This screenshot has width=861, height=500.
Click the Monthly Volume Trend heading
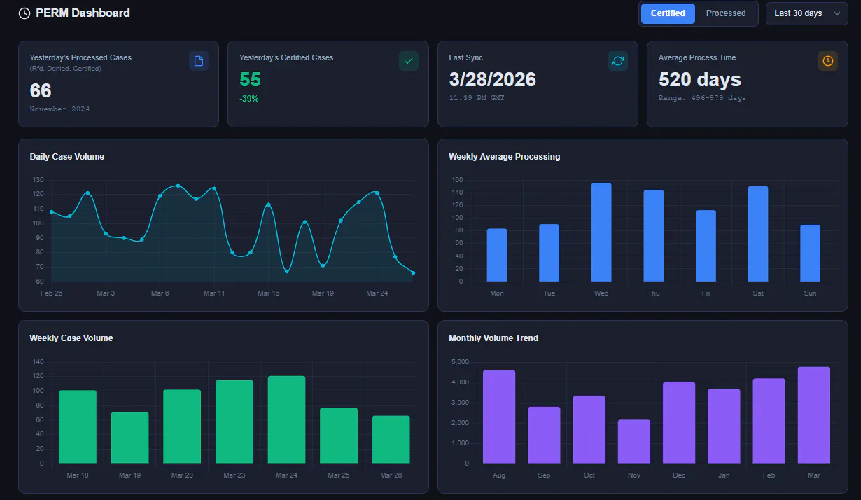pyautogui.click(x=493, y=338)
